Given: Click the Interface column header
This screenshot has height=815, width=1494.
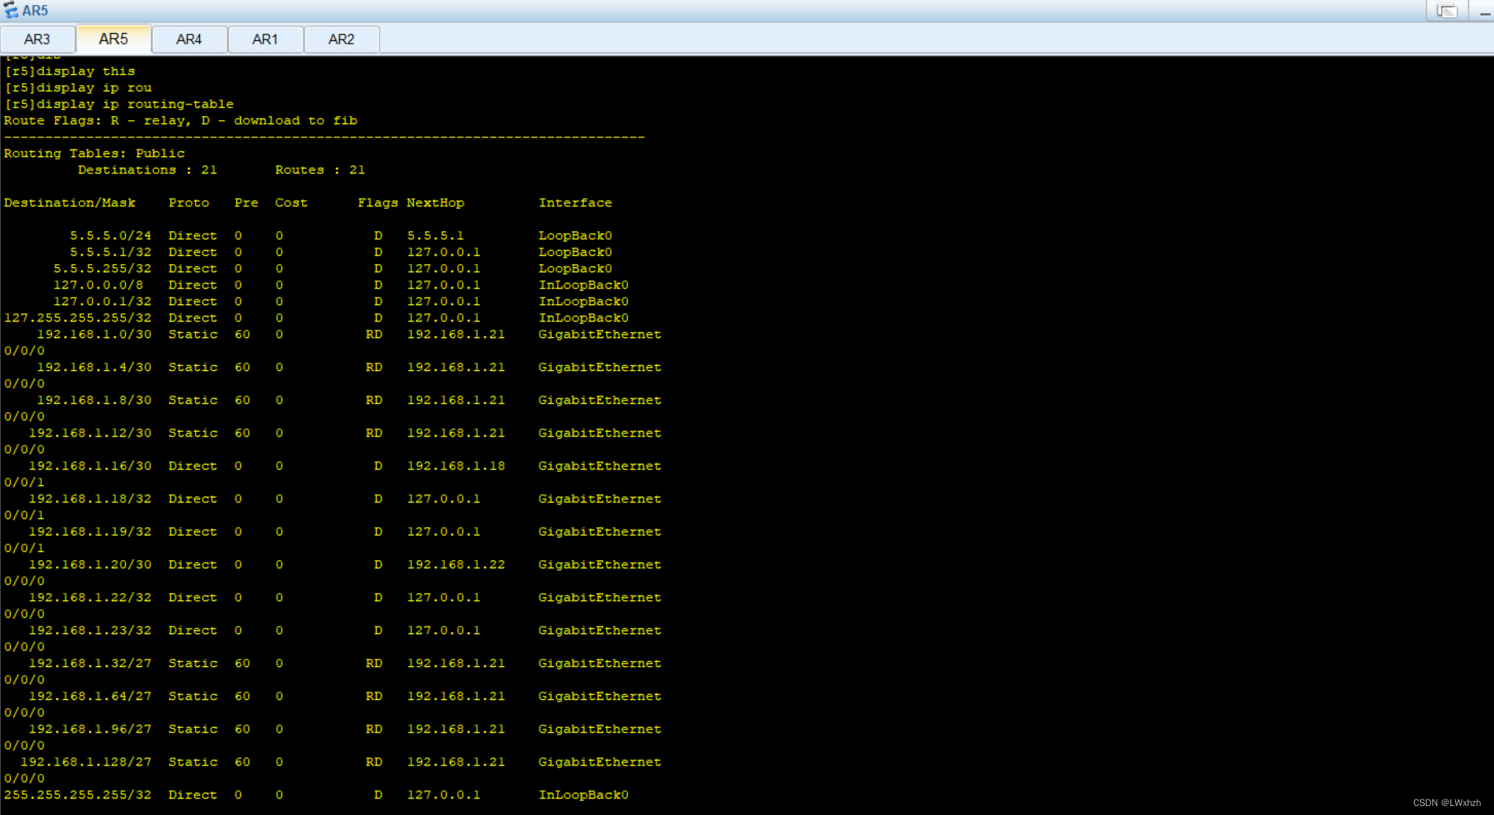Looking at the screenshot, I should 575,203.
